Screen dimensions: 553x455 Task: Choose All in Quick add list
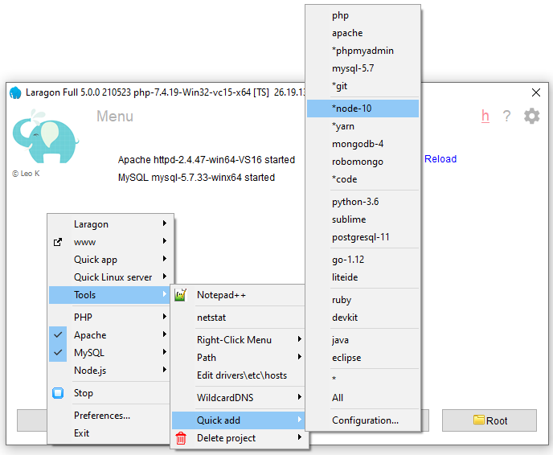363,398
